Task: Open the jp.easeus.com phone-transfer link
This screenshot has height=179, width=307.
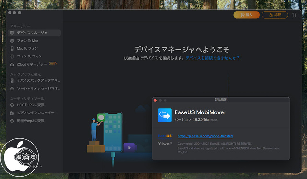Action: point(205,136)
